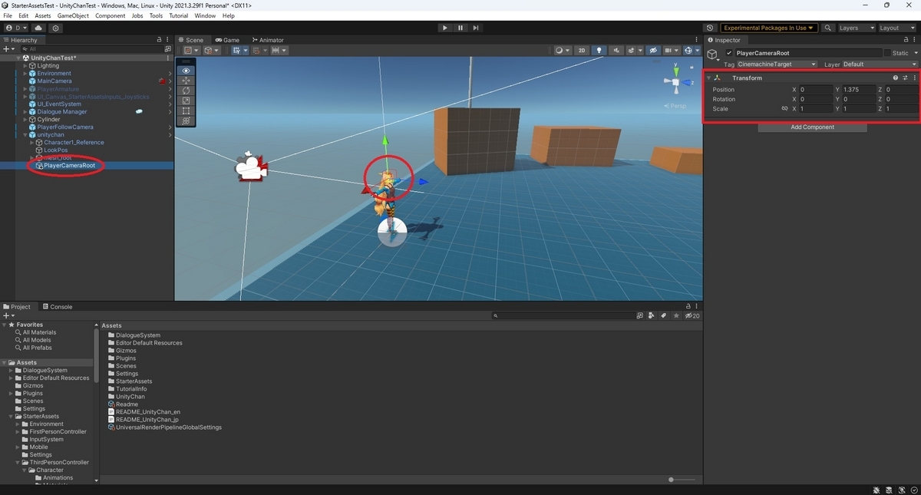Click the Add Component button

[812, 127]
